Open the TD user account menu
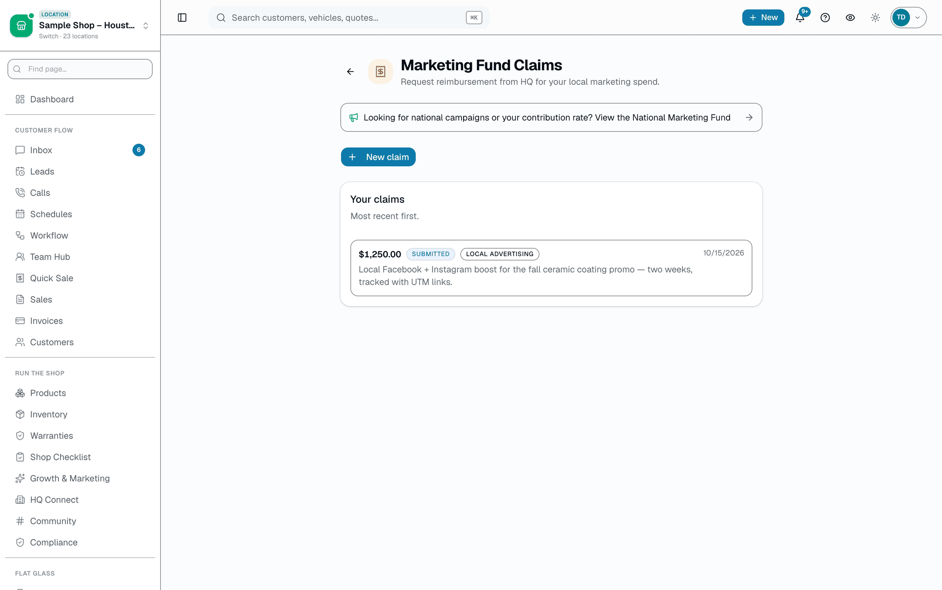The height and width of the screenshot is (590, 942). click(908, 18)
